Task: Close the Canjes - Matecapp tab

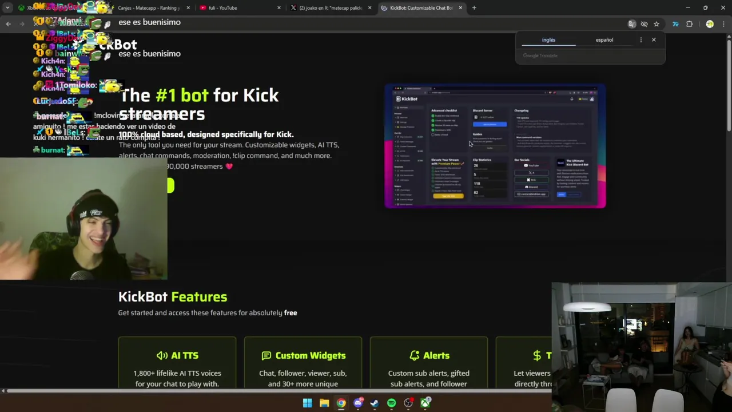Action: pos(188,8)
